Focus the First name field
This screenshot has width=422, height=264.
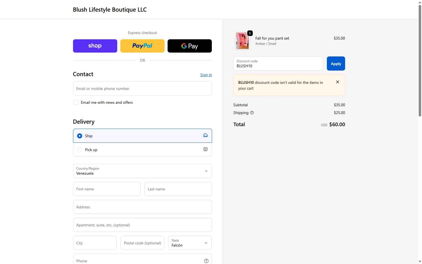[107, 189]
